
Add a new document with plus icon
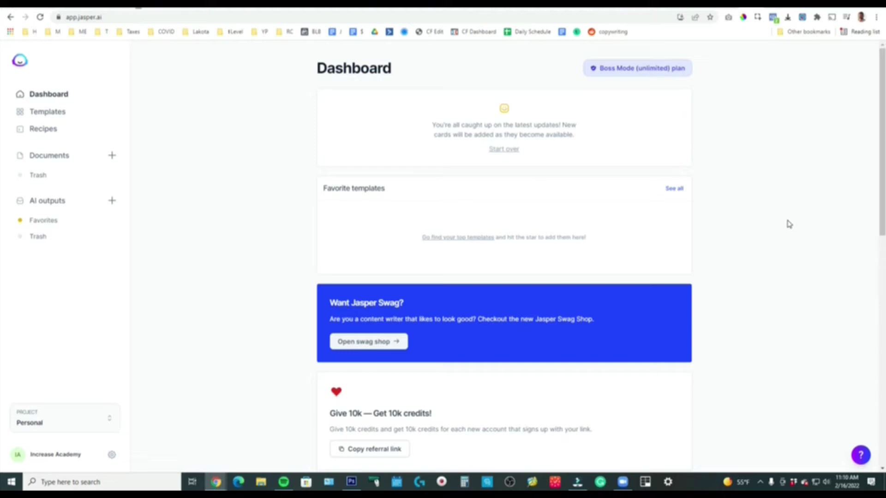(112, 155)
